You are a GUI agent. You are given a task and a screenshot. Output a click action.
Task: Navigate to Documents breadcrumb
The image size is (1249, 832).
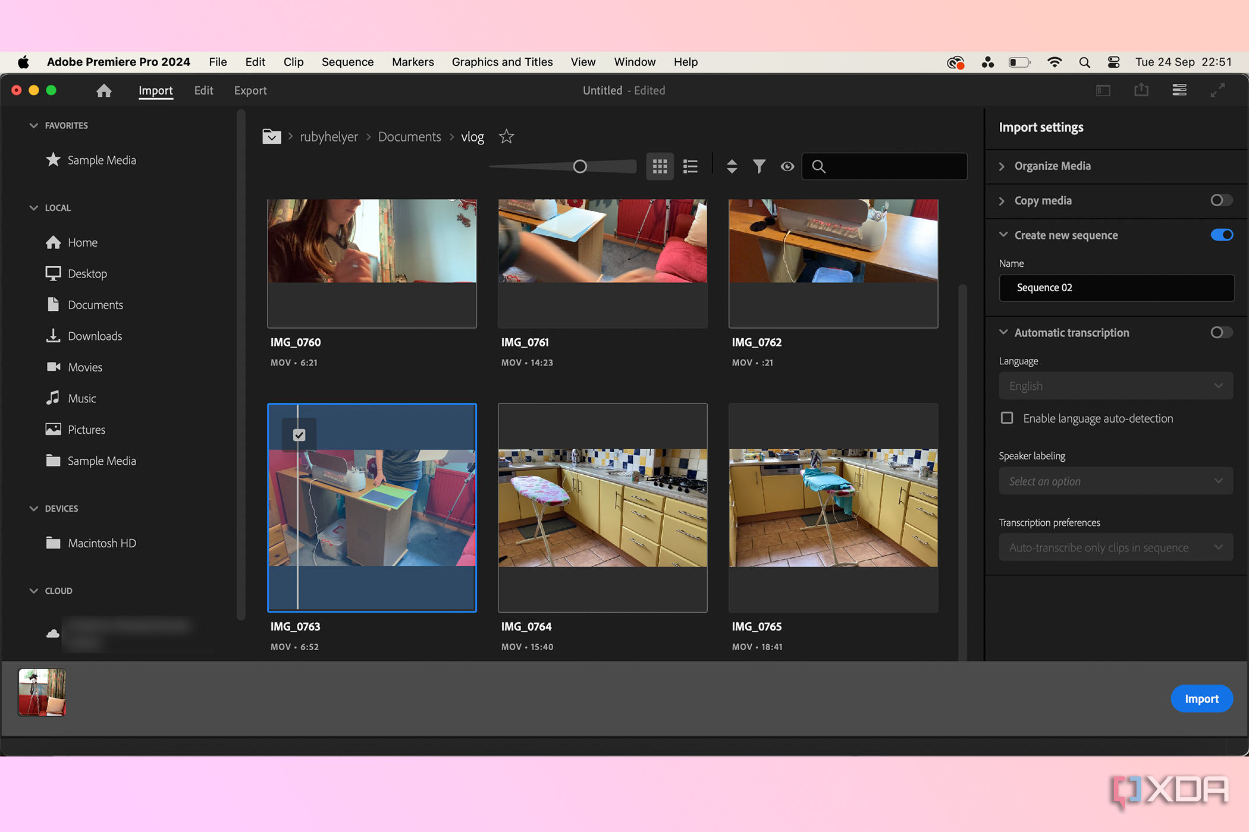tap(410, 137)
